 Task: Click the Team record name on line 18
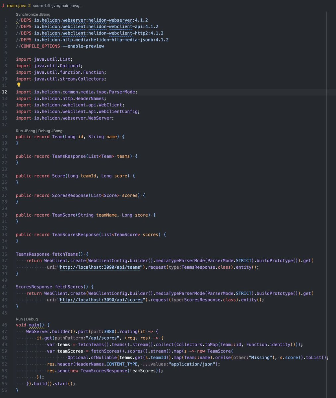pyautogui.click(x=57, y=137)
